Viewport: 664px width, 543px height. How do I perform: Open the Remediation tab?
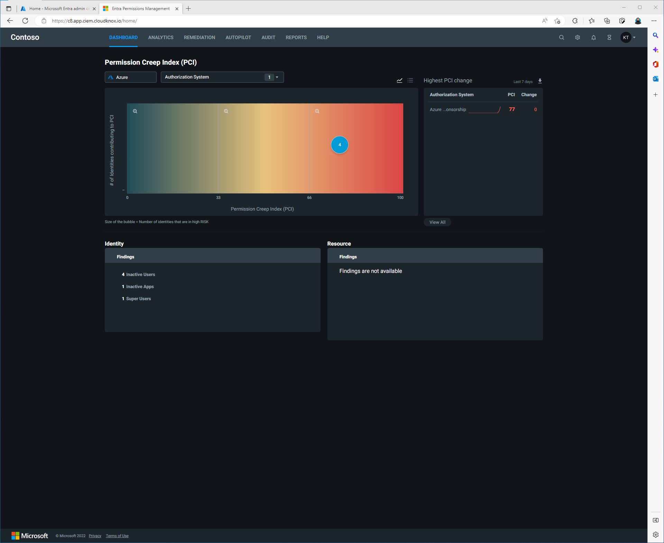[199, 37]
